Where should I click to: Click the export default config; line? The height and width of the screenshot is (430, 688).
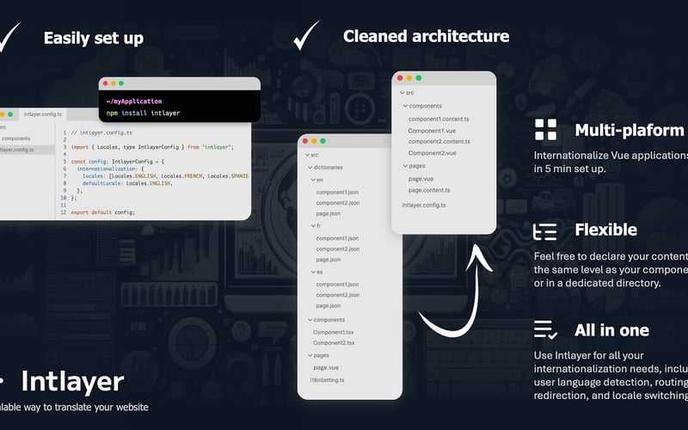tap(102, 212)
